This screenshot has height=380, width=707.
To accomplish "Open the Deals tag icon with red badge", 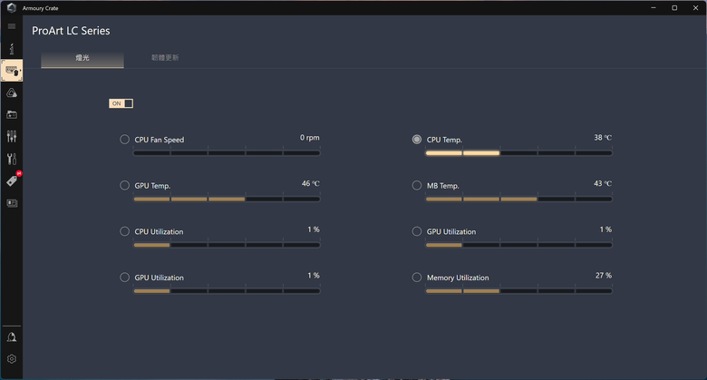I will [x=13, y=180].
